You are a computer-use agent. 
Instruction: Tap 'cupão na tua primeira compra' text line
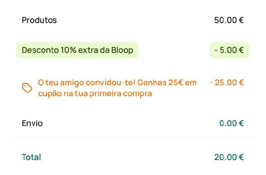pos(95,94)
